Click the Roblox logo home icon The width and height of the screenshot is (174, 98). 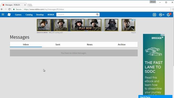[9, 14]
